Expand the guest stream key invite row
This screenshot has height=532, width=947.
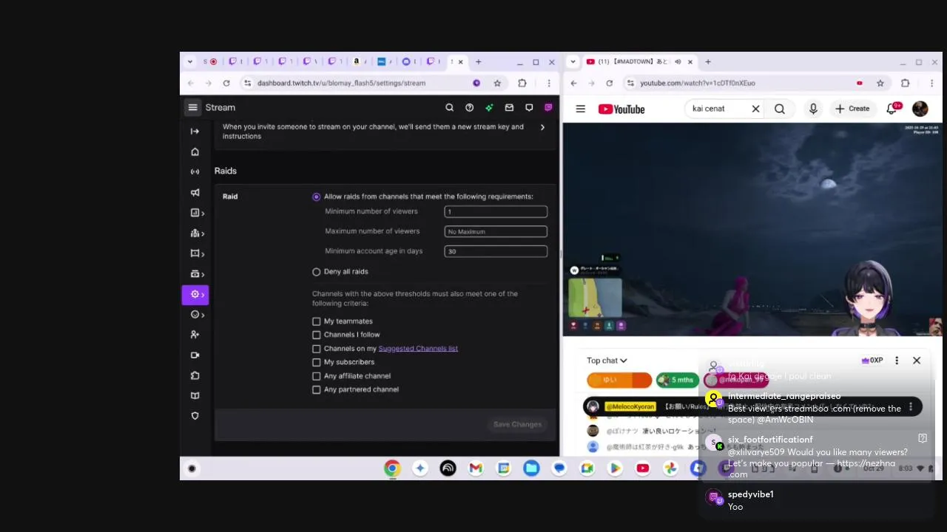[385, 131]
